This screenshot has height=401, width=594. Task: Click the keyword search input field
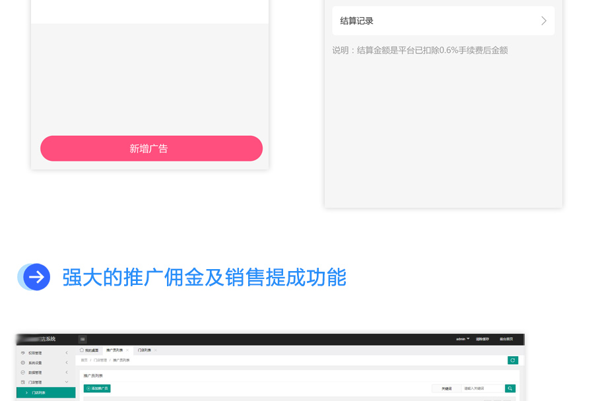(x=482, y=388)
